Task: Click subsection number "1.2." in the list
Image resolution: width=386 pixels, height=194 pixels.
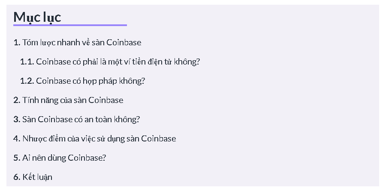Action: [27, 81]
